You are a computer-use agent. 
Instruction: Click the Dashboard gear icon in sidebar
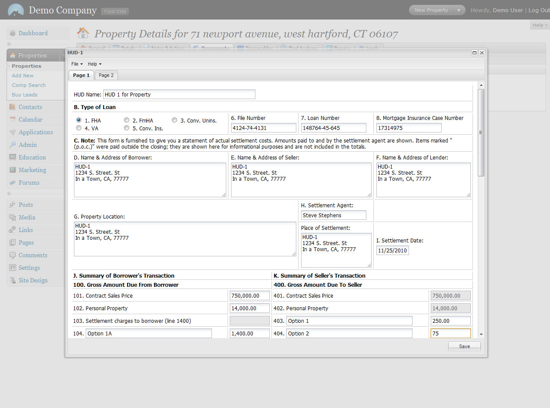[13, 33]
